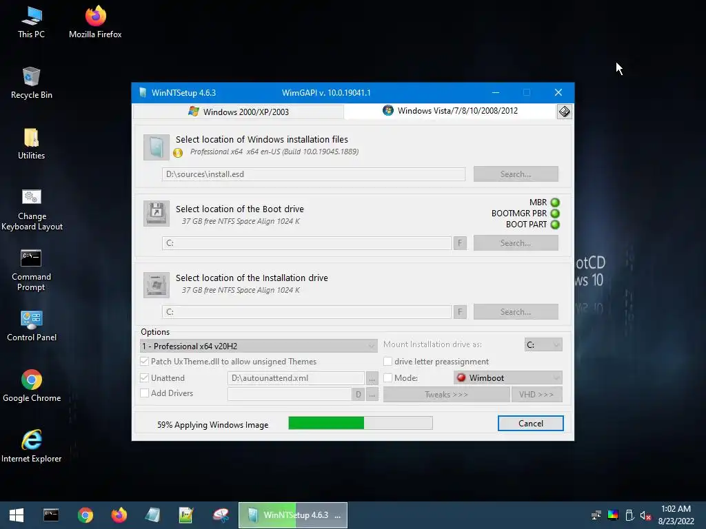Click the muted volume tray icon

pyautogui.click(x=645, y=515)
